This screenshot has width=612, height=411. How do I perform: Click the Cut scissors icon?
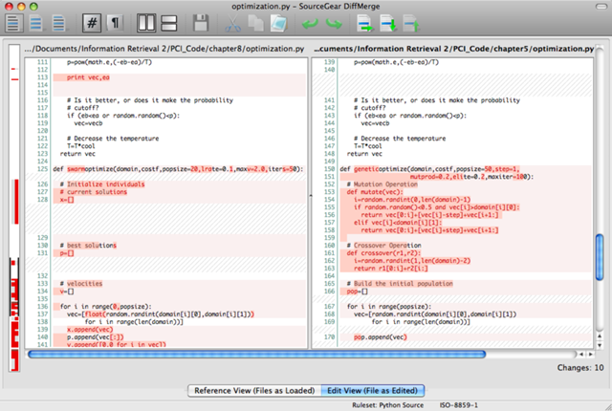[233, 22]
